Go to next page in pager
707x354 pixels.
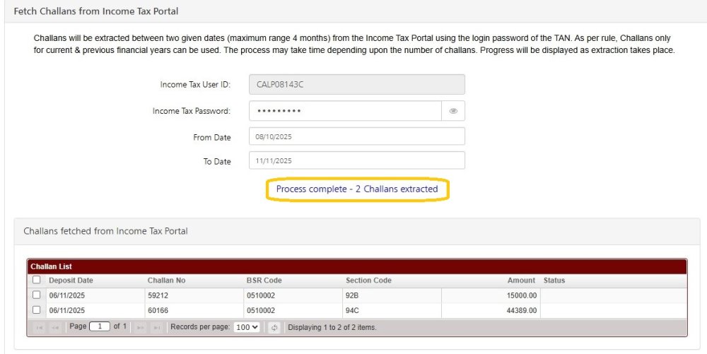[x=140, y=327]
